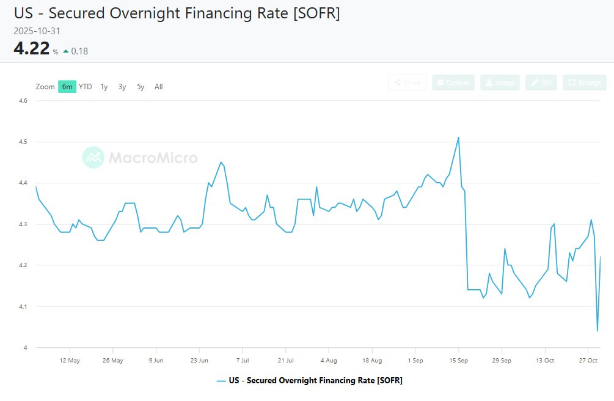
Task: Click the DIY pencil button
Action: (x=541, y=83)
